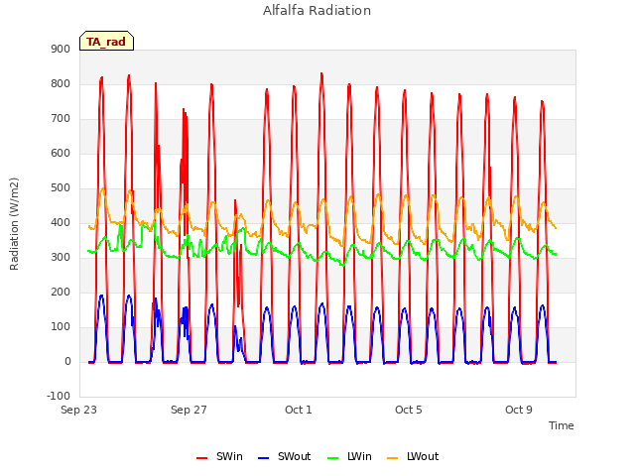Click the Sep 23 x-axis tick label
Image resolution: width=635 pixels, height=476 pixels.
click(x=79, y=410)
